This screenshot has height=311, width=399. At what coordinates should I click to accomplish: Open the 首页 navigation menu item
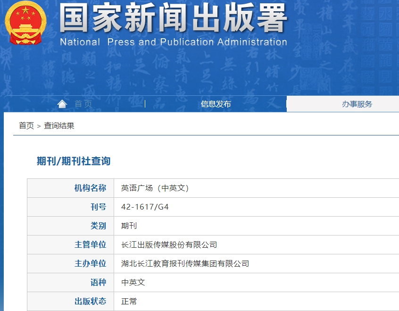click(x=83, y=104)
